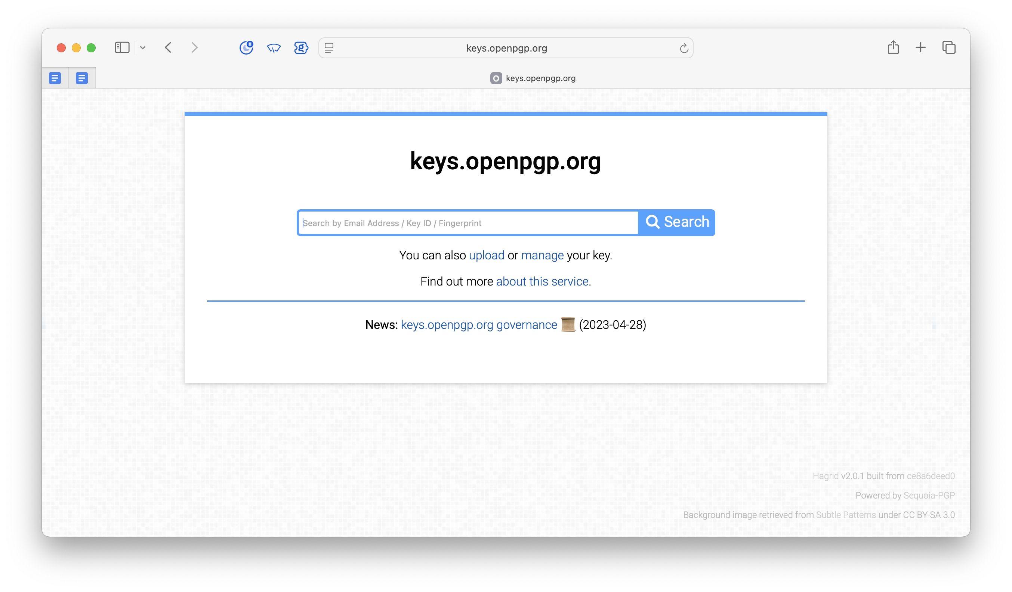Click the keys.openpgp.org page heading

(506, 161)
